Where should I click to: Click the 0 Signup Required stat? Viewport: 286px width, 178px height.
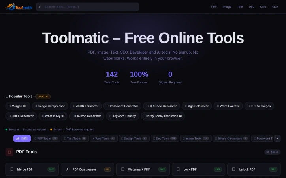(170, 78)
